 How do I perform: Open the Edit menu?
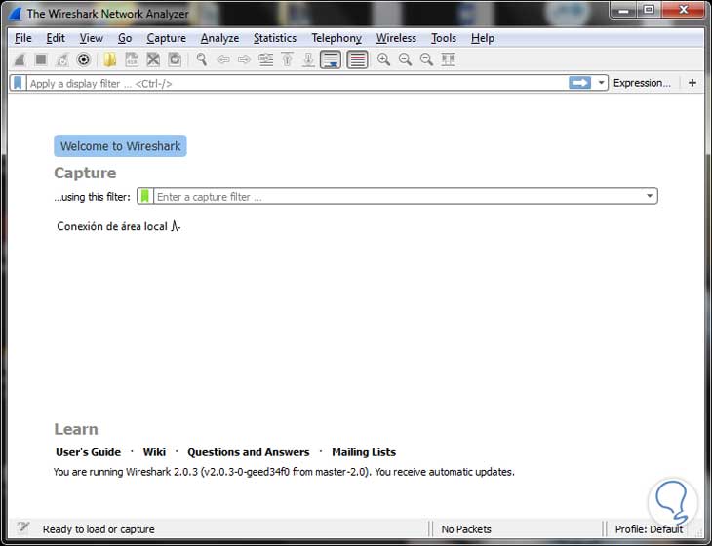coord(56,38)
